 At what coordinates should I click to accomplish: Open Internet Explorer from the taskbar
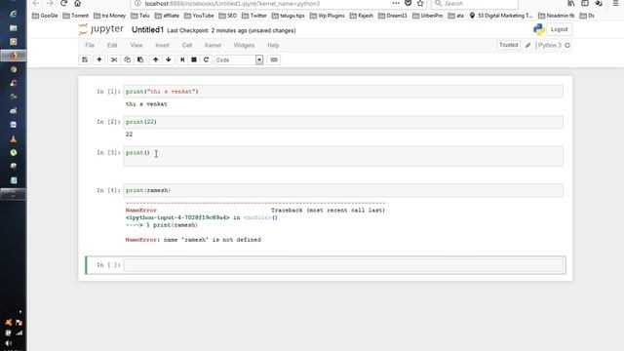13,14
